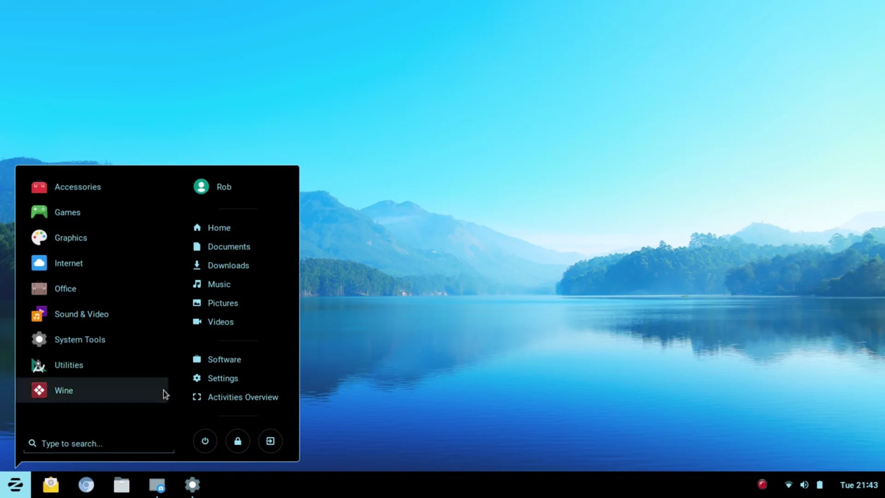The image size is (885, 498).
Task: Select the Wine category
Action: (64, 391)
